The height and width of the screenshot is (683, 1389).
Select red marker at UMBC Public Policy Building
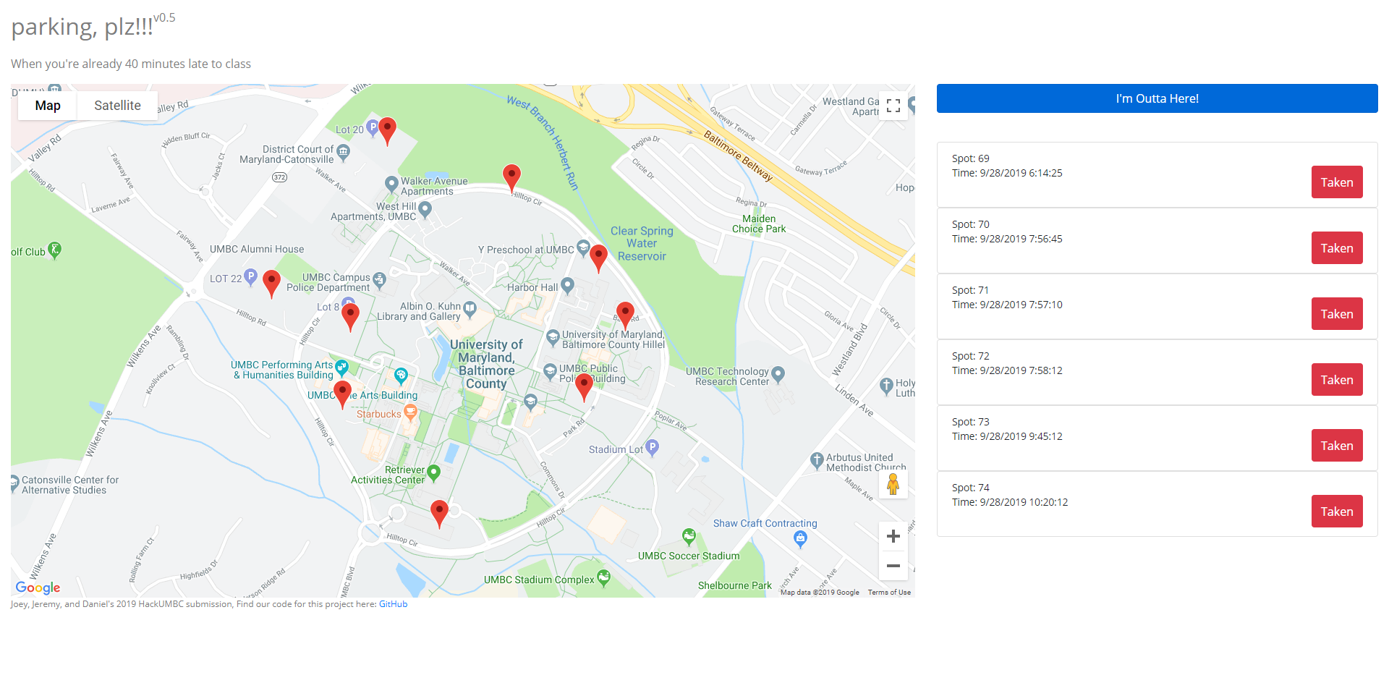click(584, 387)
